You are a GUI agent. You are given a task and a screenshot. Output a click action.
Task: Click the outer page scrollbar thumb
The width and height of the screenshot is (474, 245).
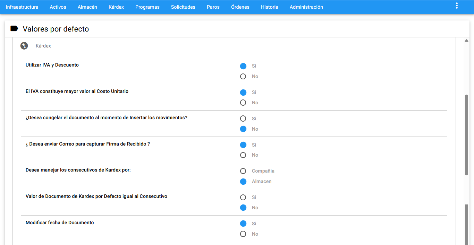[472, 225]
